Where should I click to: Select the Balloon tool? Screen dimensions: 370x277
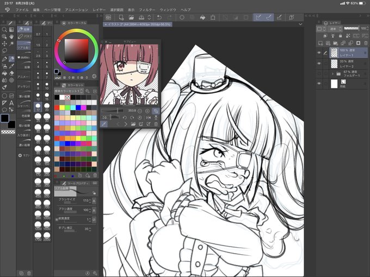coord(4,110)
